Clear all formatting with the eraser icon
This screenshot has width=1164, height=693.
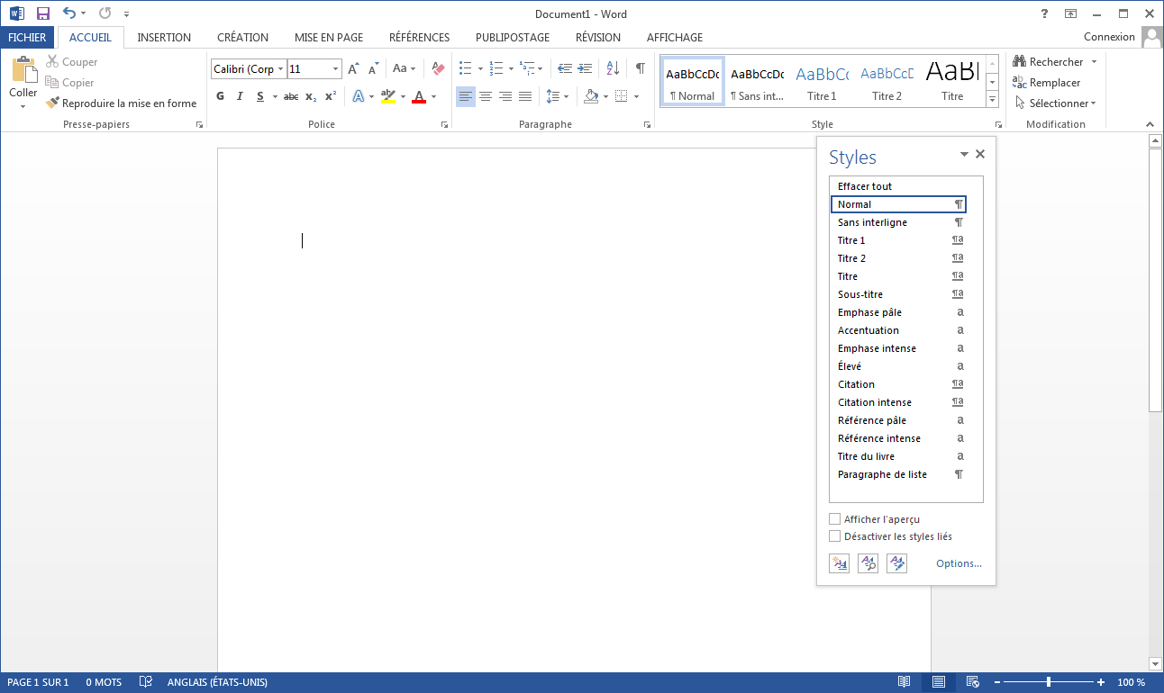click(438, 69)
